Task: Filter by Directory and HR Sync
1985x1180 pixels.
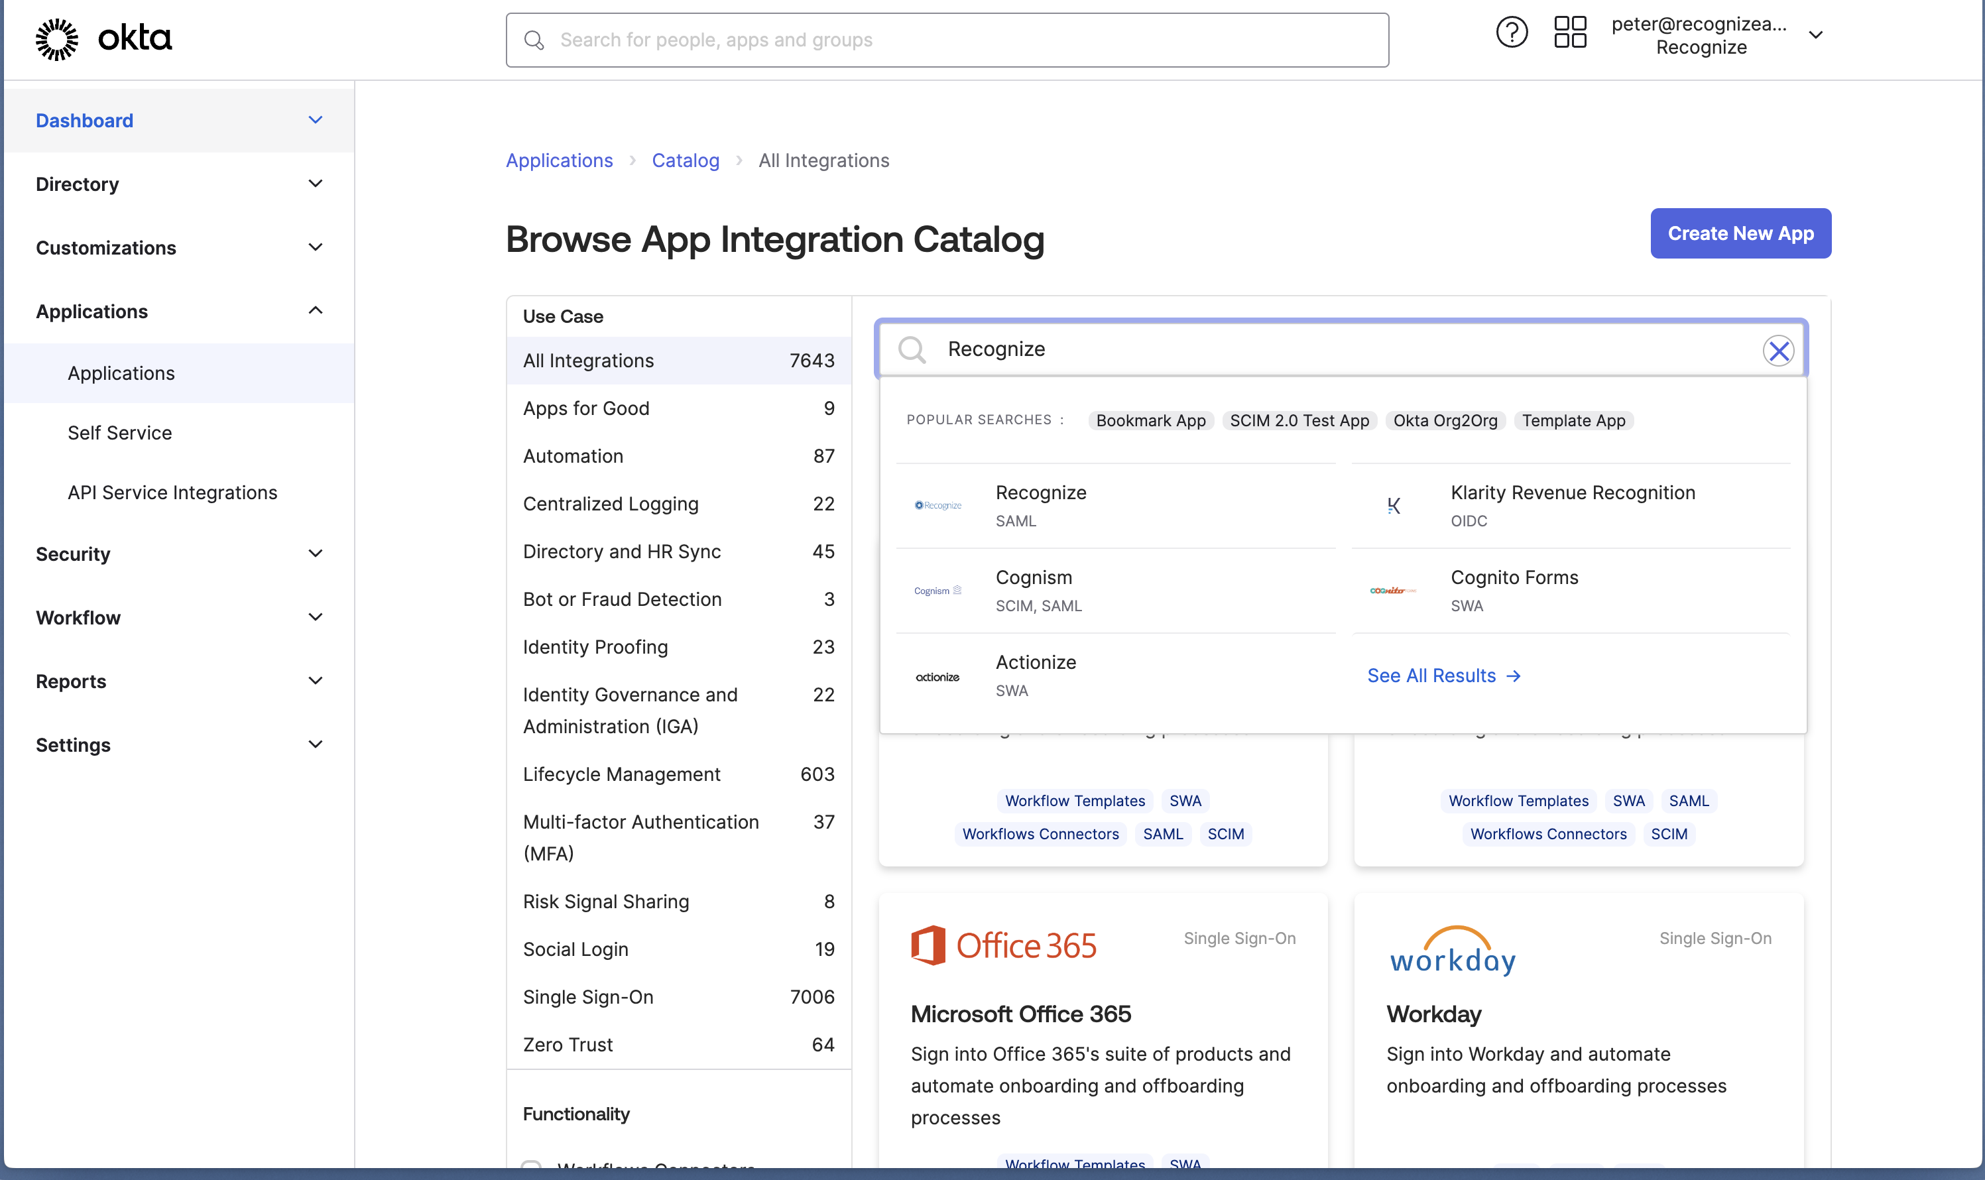Action: click(x=678, y=551)
